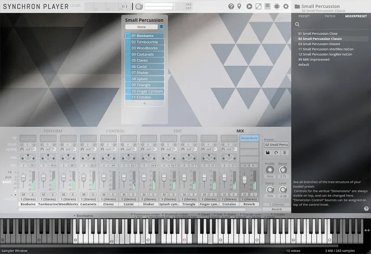This screenshot has height=254, width=371.
Task: Mute the Claves channel
Action: click(x=104, y=194)
